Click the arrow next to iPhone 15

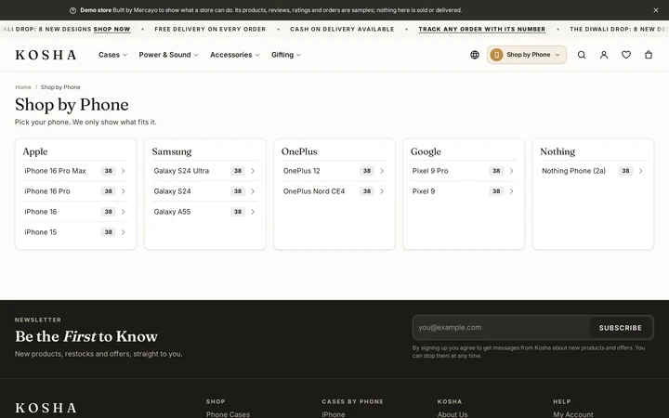click(123, 232)
